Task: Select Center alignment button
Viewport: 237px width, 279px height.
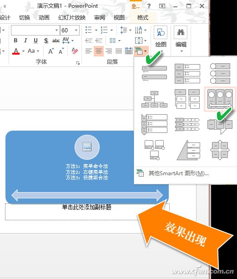Action: 99,51
